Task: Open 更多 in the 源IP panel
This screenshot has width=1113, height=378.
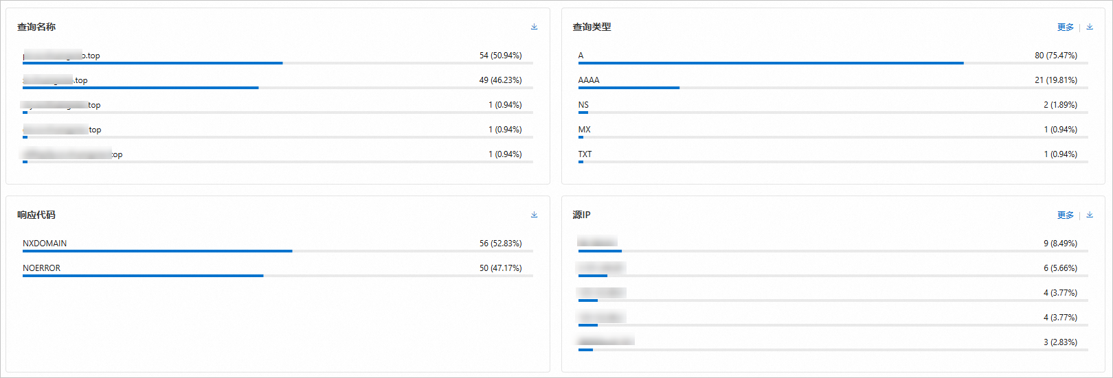Action: click(1065, 215)
